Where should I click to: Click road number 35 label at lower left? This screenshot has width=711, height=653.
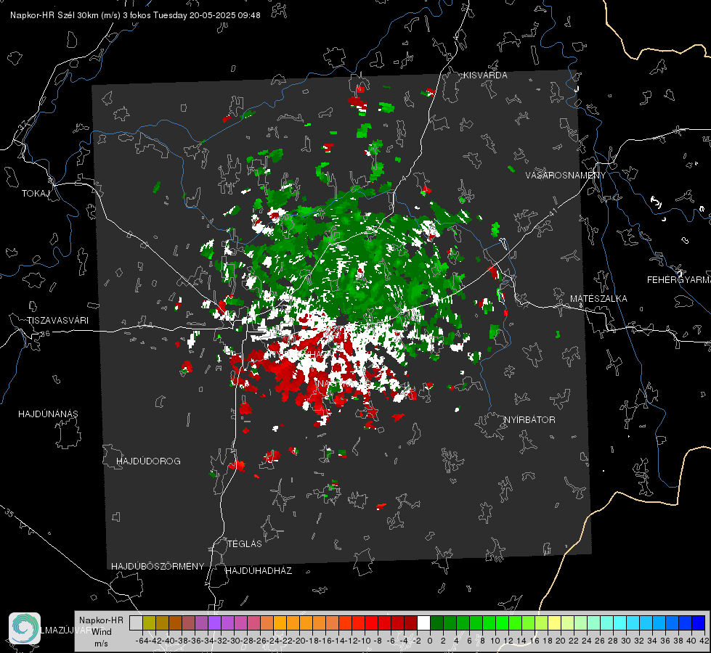click(x=9, y=513)
